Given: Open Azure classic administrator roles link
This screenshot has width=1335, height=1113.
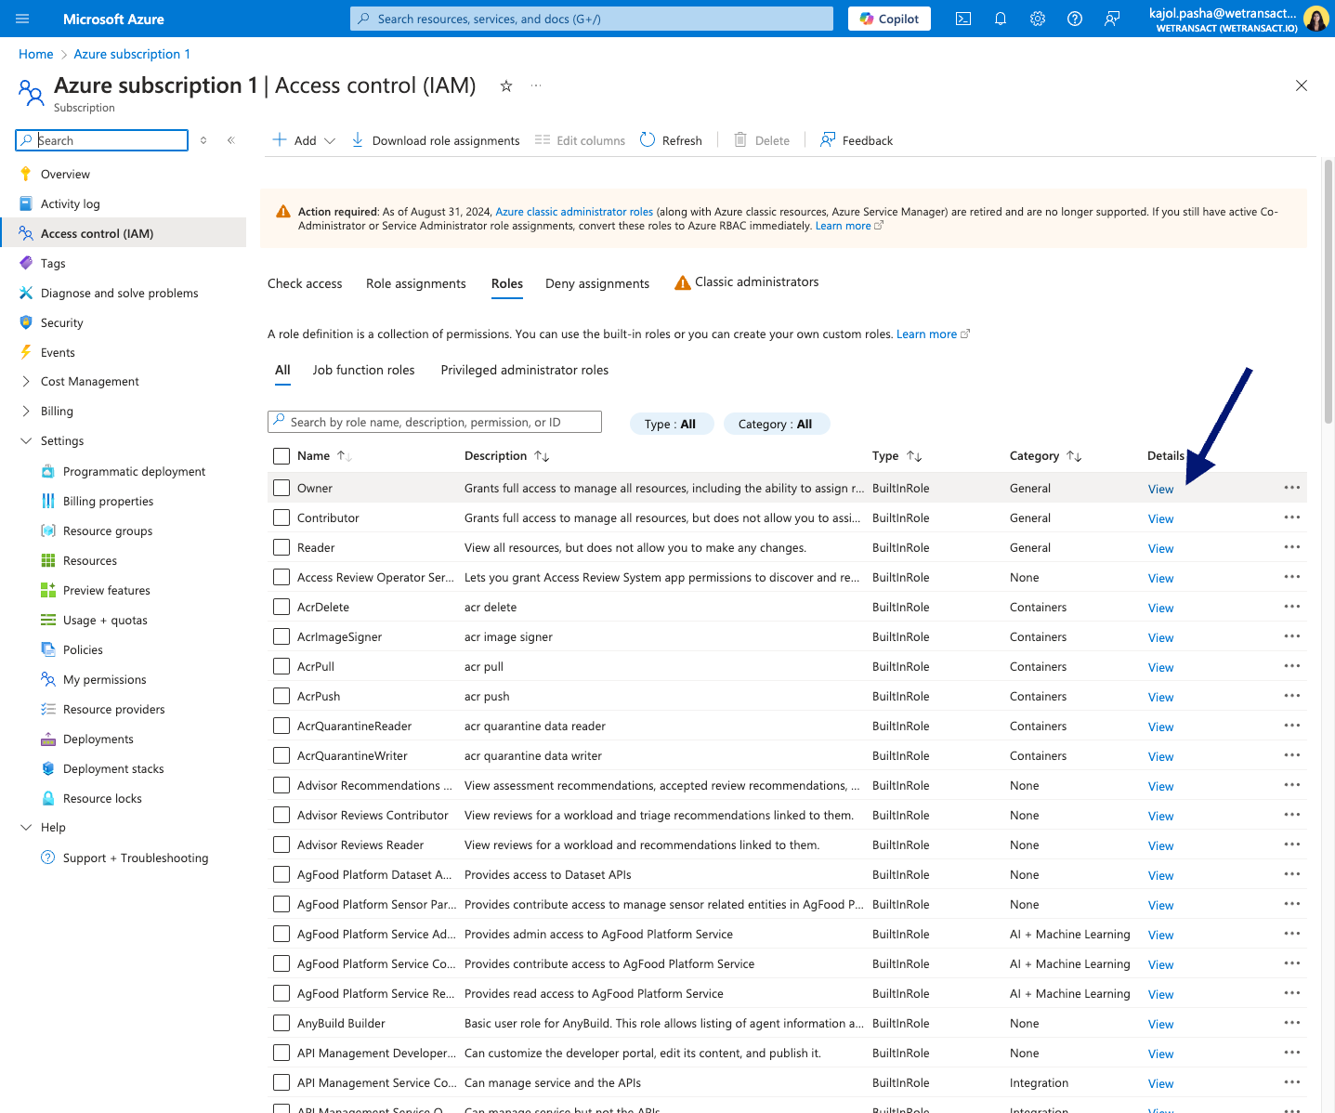Looking at the screenshot, I should click(x=574, y=212).
